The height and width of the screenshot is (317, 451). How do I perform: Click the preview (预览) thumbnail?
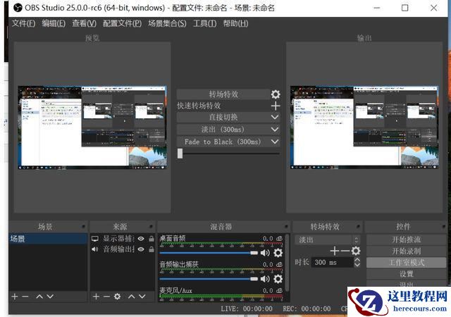tap(92, 127)
